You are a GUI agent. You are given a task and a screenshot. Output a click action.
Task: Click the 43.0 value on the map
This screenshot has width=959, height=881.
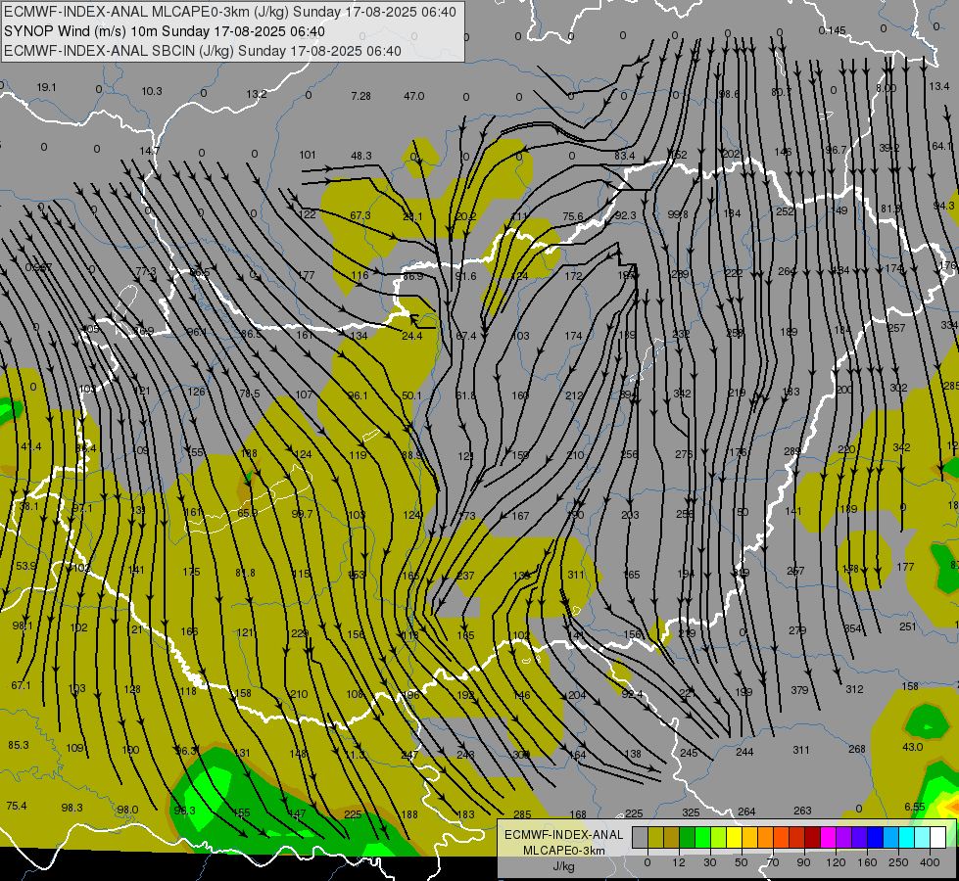coord(913,747)
